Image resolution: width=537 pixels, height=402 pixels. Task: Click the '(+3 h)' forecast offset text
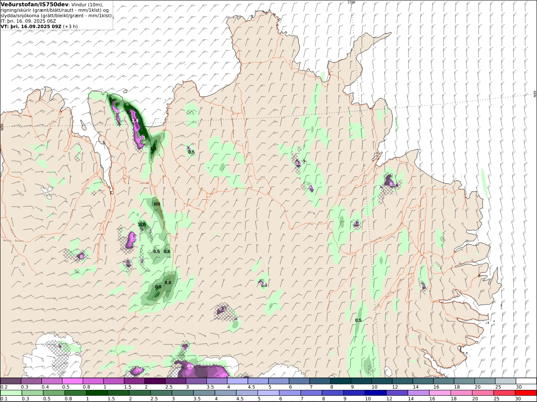tap(70, 26)
